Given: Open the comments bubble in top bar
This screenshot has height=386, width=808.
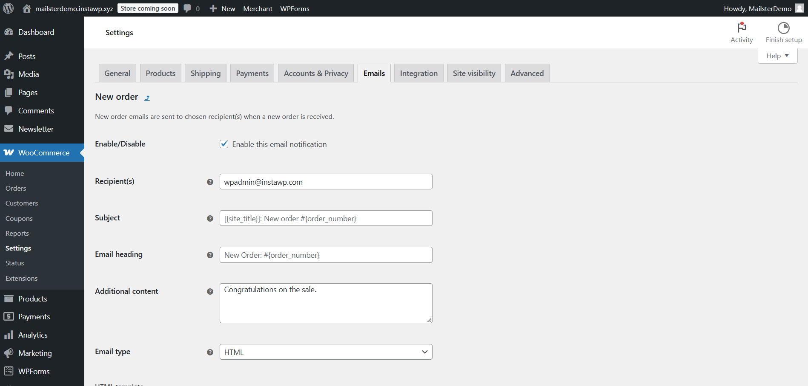Looking at the screenshot, I should click(x=187, y=8).
